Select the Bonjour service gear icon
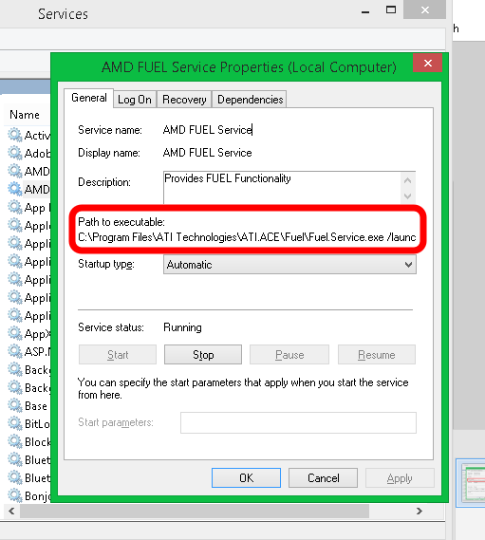 coord(15,495)
